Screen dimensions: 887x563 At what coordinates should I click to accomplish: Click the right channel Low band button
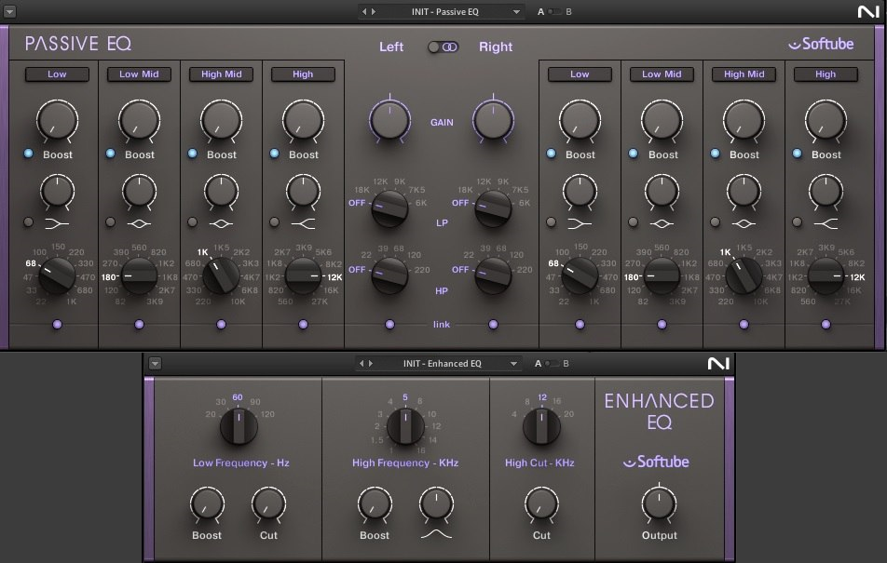[580, 74]
